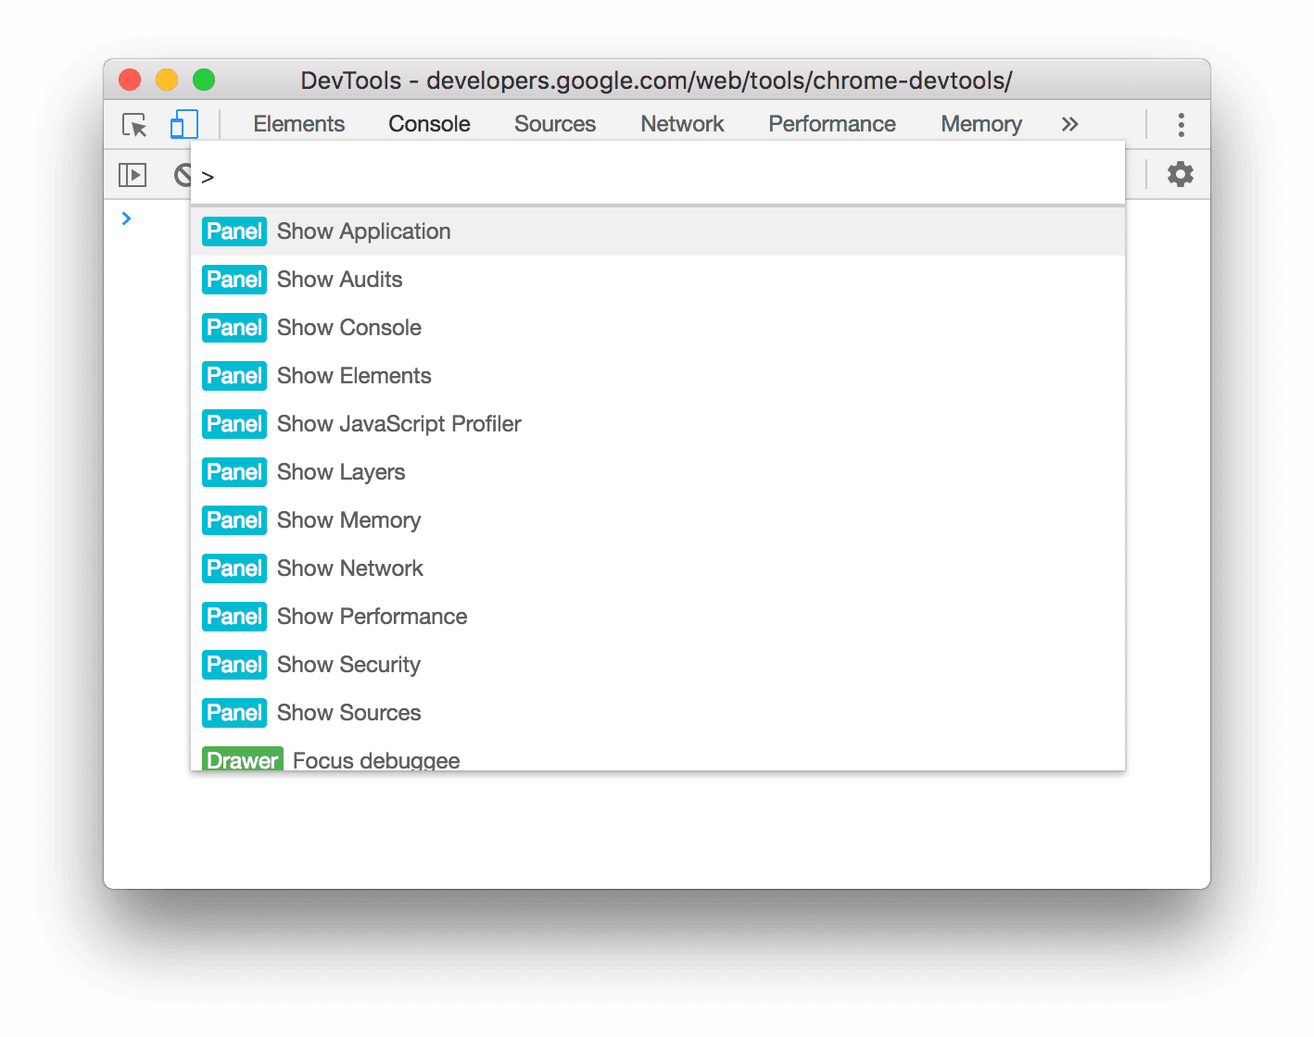This screenshot has width=1314, height=1037.
Task: Open the customize DevTools three-dot menu
Action: [x=1181, y=123]
